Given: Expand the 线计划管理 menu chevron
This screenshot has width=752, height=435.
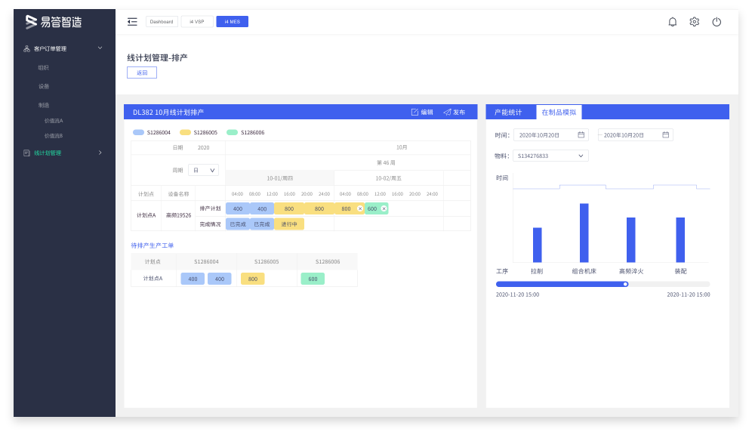Looking at the screenshot, I should tap(100, 153).
